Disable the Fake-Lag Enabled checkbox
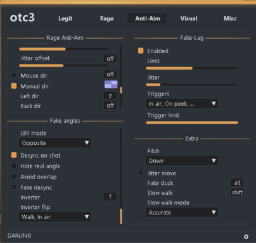Viewport: 256px width, 243px height. [141, 51]
